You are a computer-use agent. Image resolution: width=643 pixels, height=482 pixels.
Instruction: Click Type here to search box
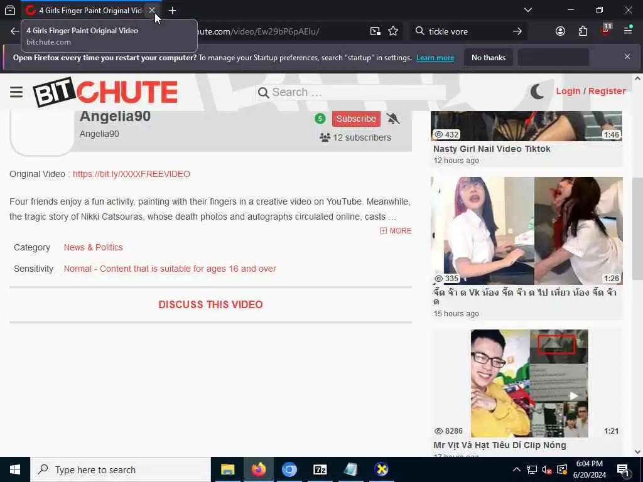pos(121,469)
